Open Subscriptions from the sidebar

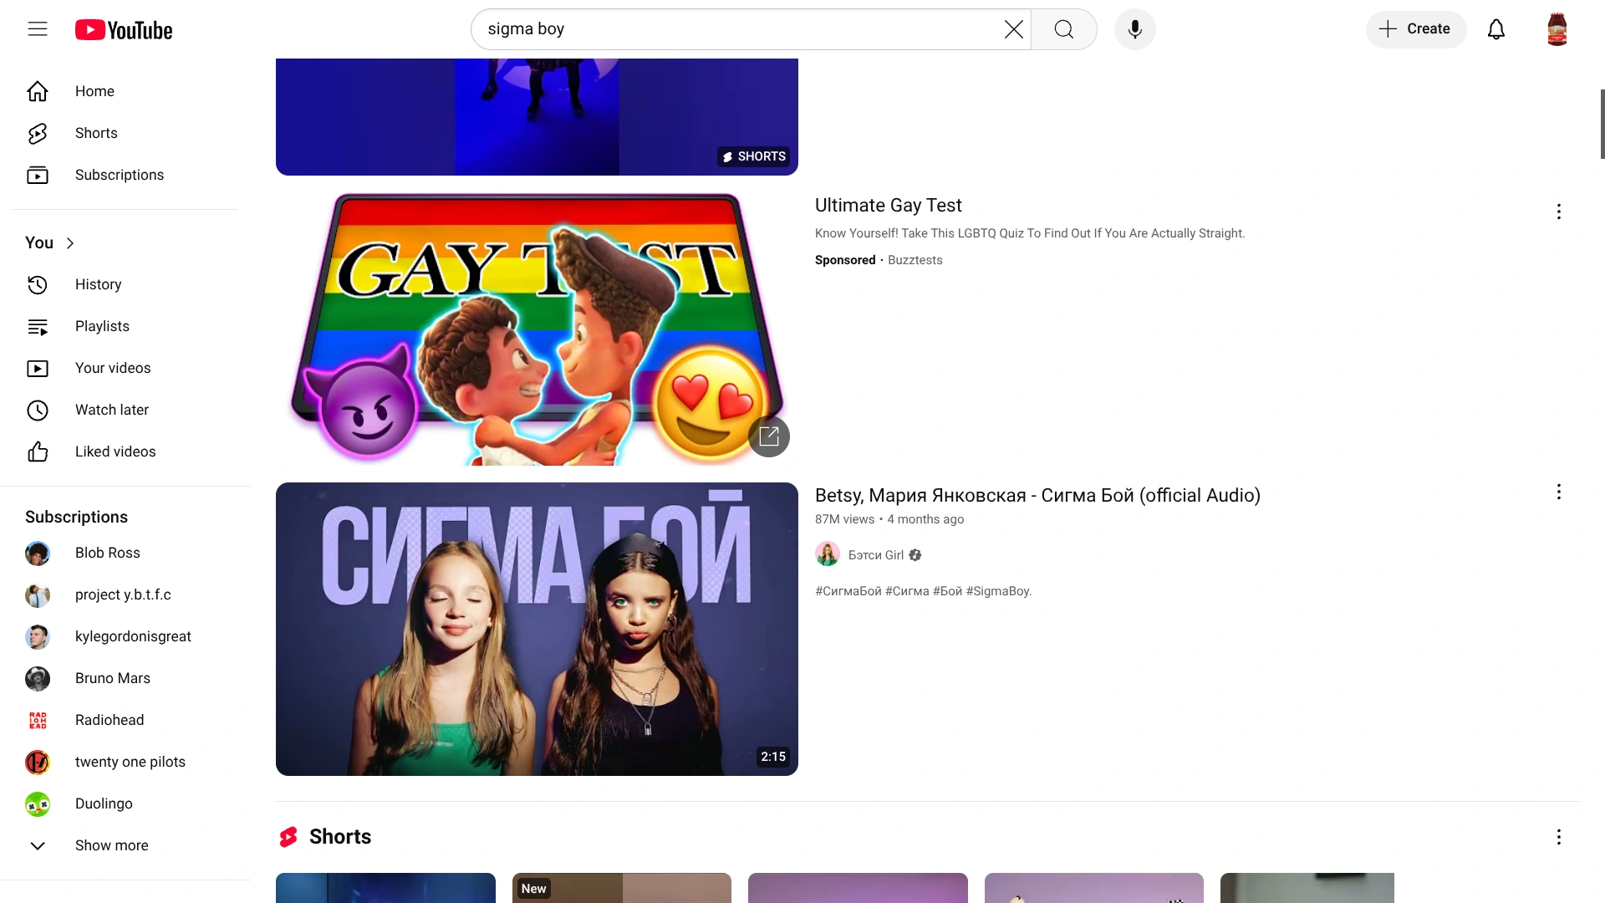(x=119, y=175)
